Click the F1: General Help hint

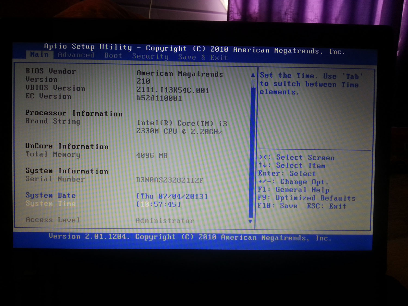pos(293,190)
